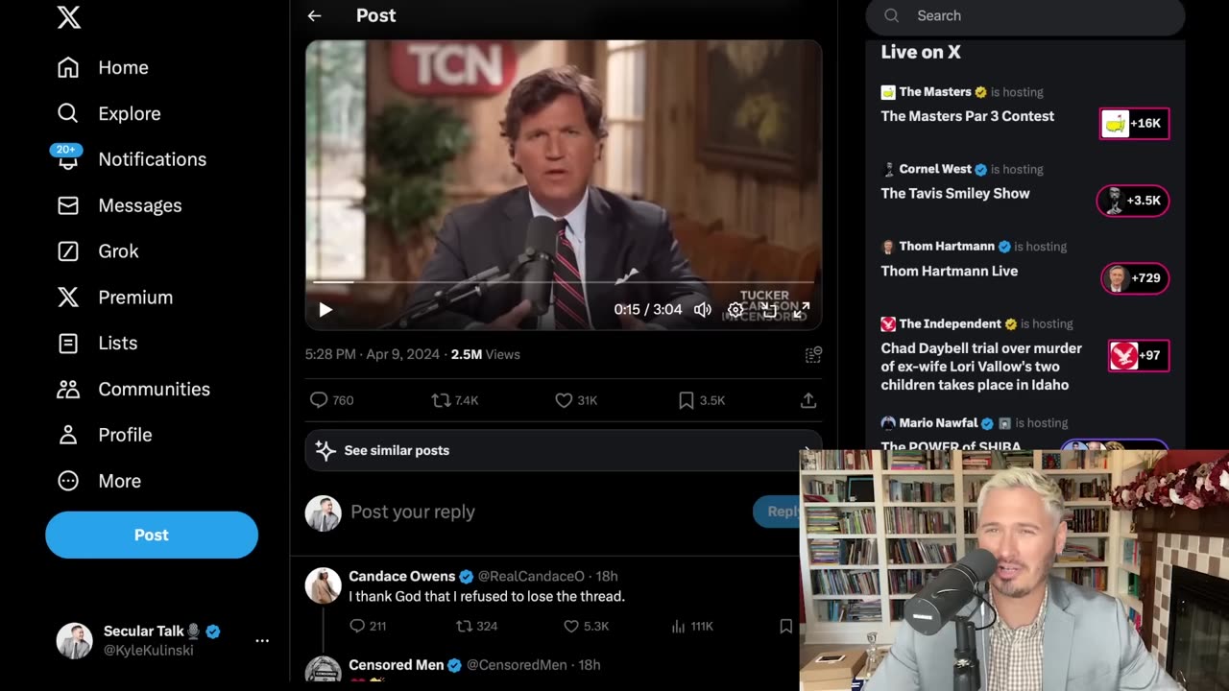Viewport: 1229px width, 691px height.
Task: Click the 5:28 PM Apr 9, 2024 timestamp
Action: pyautogui.click(x=373, y=354)
